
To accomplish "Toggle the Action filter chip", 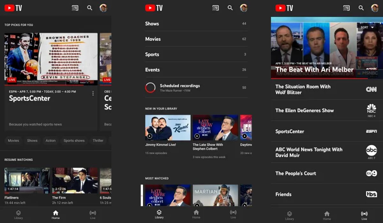I will pyautogui.click(x=50, y=140).
